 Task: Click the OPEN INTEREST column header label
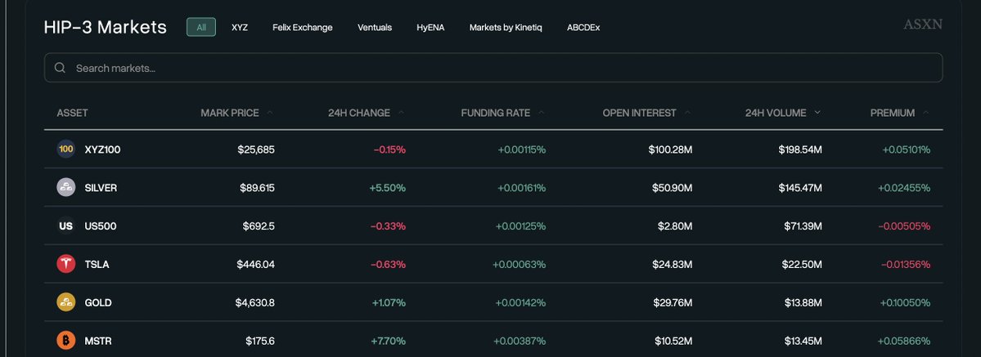[639, 114]
